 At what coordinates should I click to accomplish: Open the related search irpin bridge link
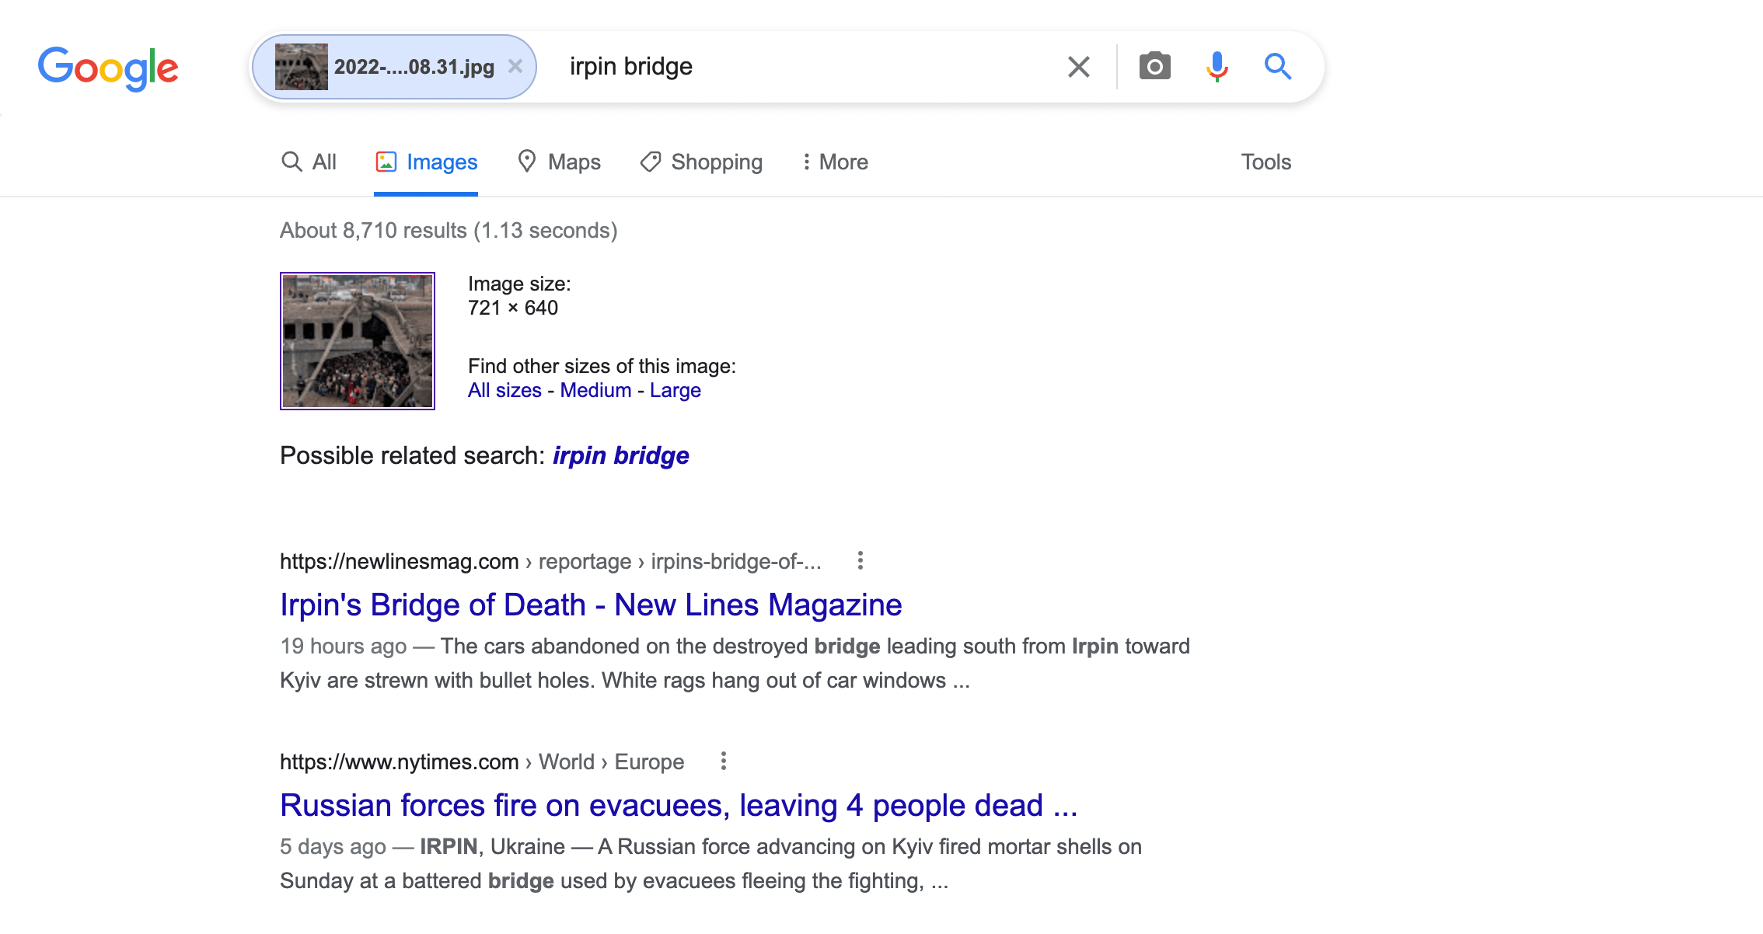point(620,455)
